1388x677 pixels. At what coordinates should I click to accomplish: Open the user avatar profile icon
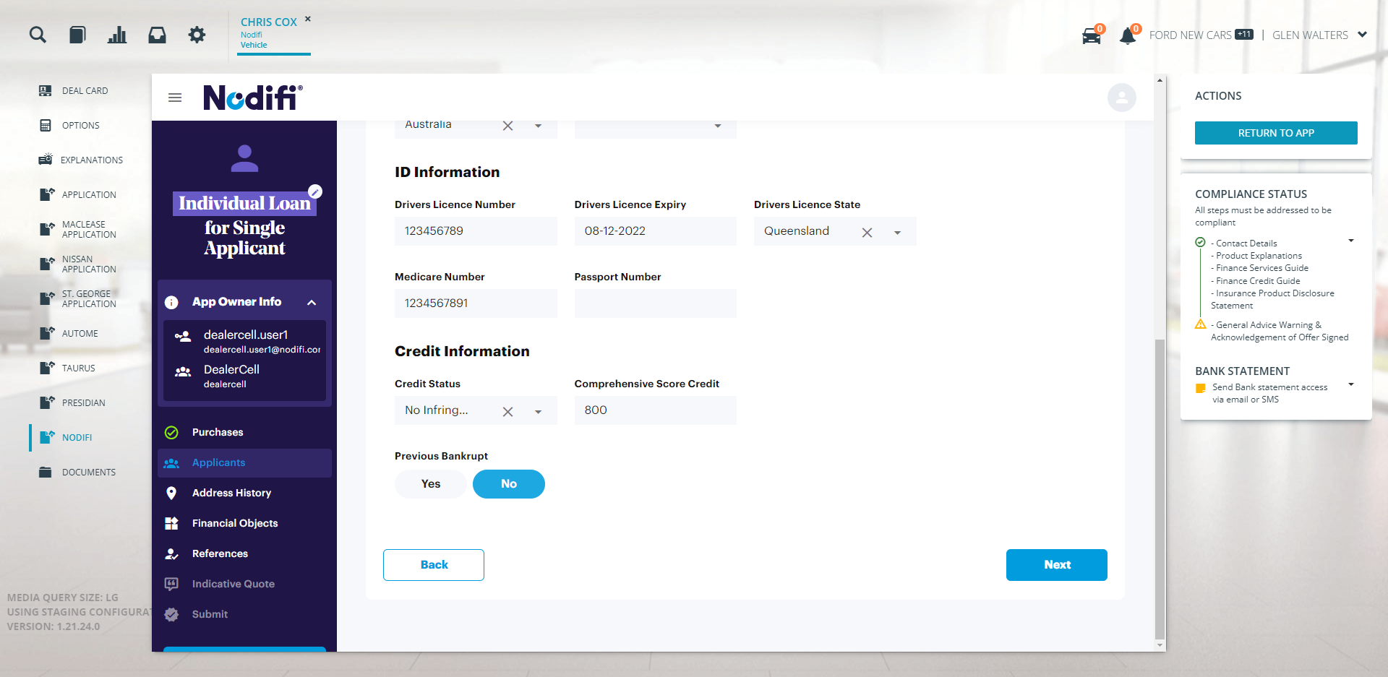1122,98
